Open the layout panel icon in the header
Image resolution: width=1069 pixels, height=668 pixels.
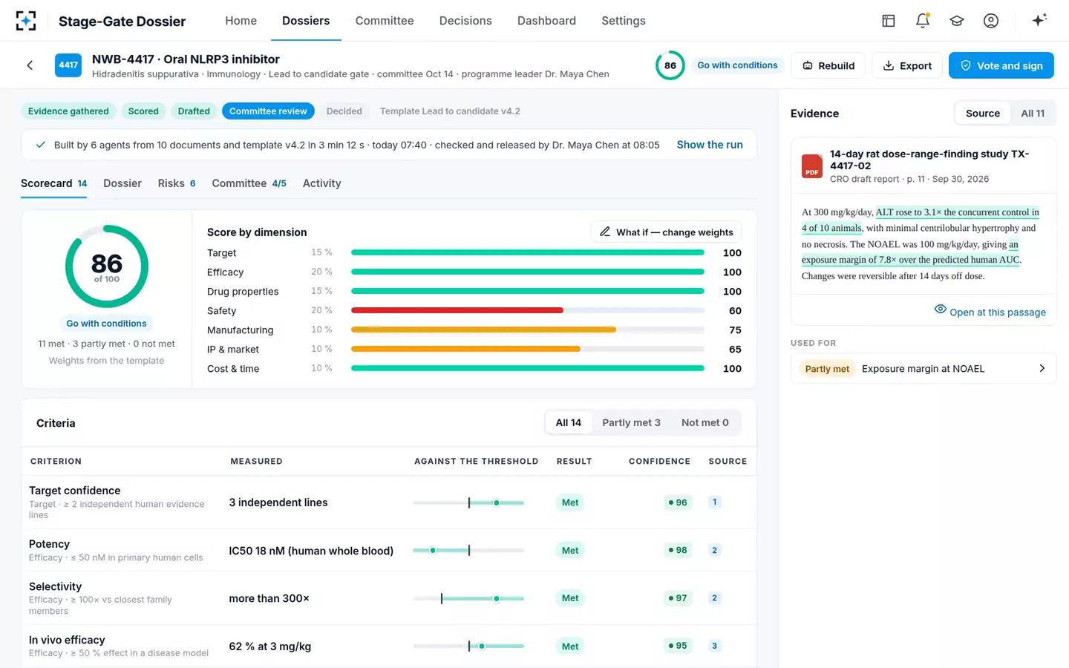pos(889,21)
